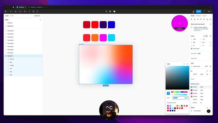The width and height of the screenshot is (218, 123).
Task: Open the playground page dropdown
Action: click(x=37, y=16)
